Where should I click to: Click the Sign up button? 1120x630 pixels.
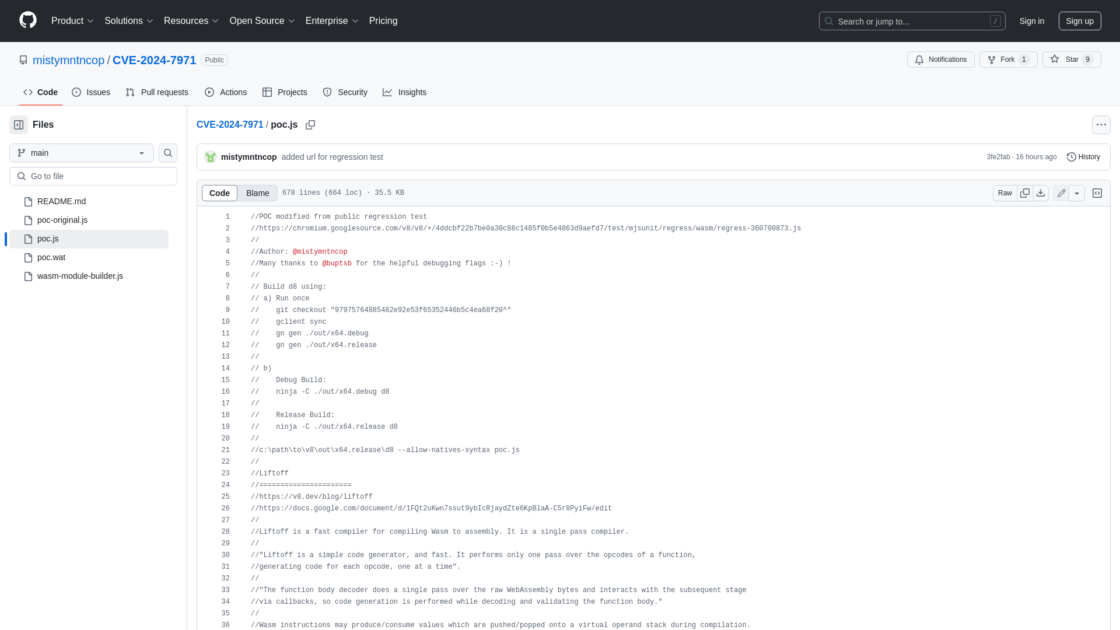(x=1079, y=21)
